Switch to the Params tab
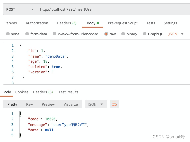This screenshot has width=190, height=142. tap(11, 23)
